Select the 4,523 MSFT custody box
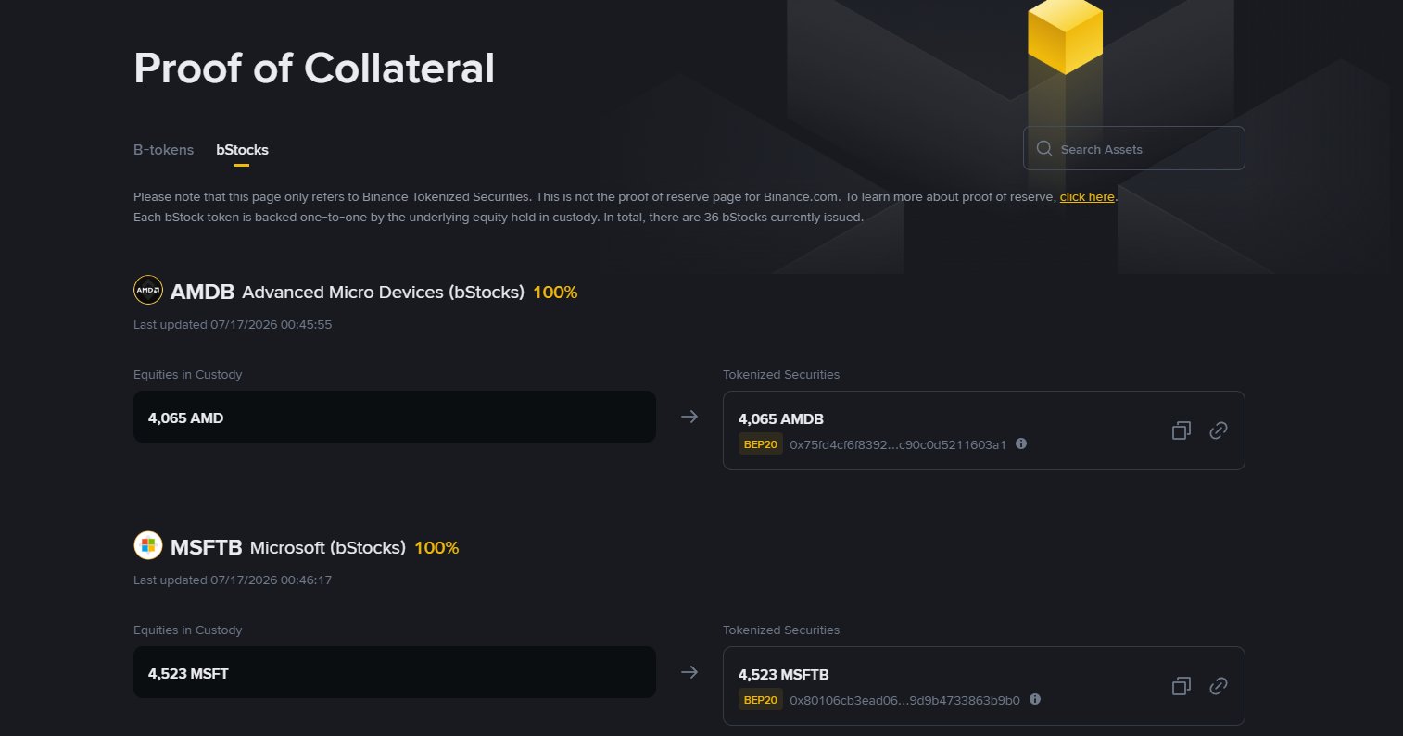 (395, 672)
